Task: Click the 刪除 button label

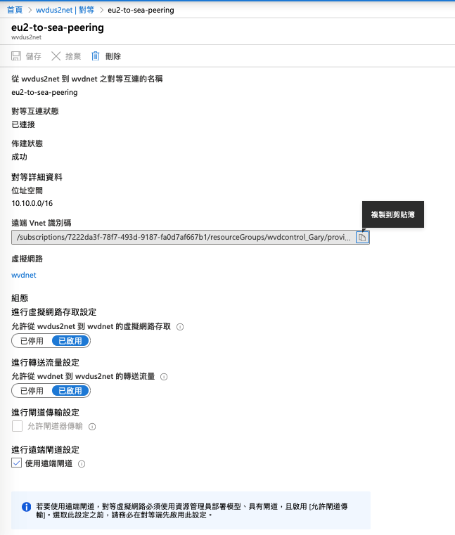Action: point(113,56)
